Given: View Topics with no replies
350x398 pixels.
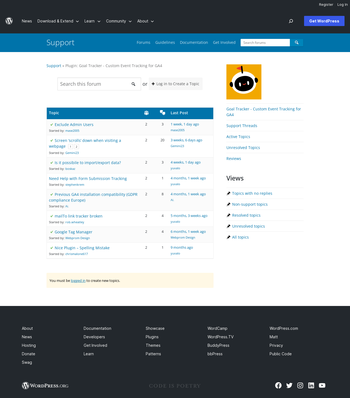Looking at the screenshot, I should tap(252, 193).
